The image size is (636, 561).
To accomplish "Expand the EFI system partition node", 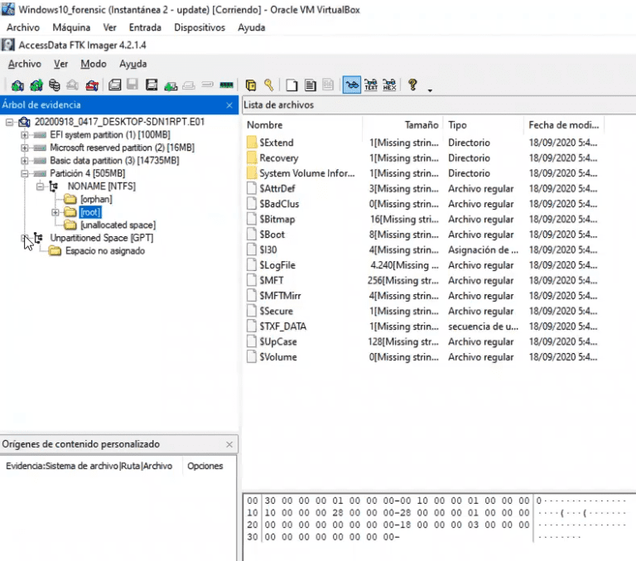I will (x=25, y=134).
